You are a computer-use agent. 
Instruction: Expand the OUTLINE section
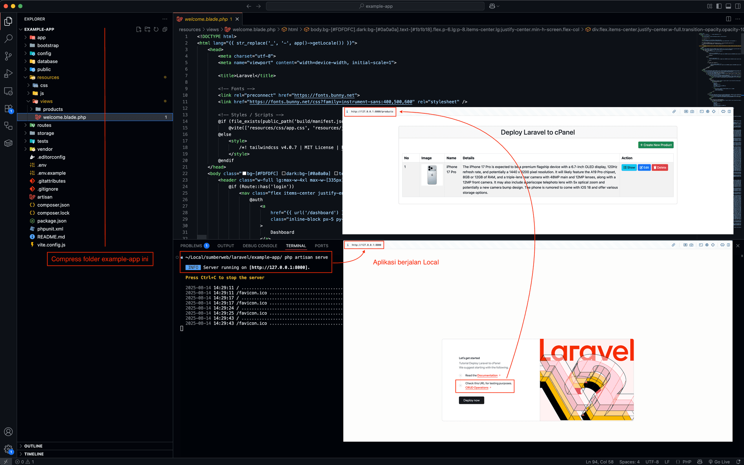point(33,446)
